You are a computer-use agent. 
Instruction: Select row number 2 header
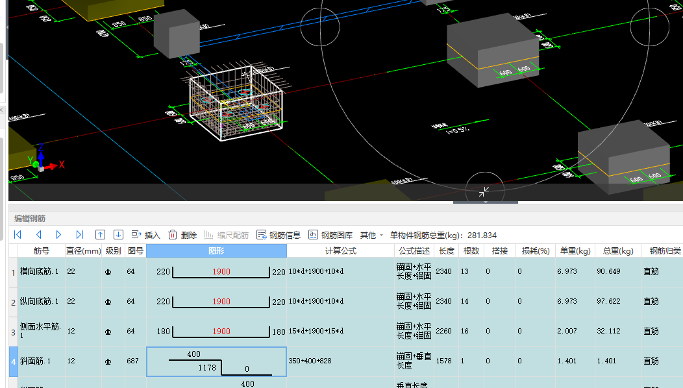pyautogui.click(x=13, y=302)
